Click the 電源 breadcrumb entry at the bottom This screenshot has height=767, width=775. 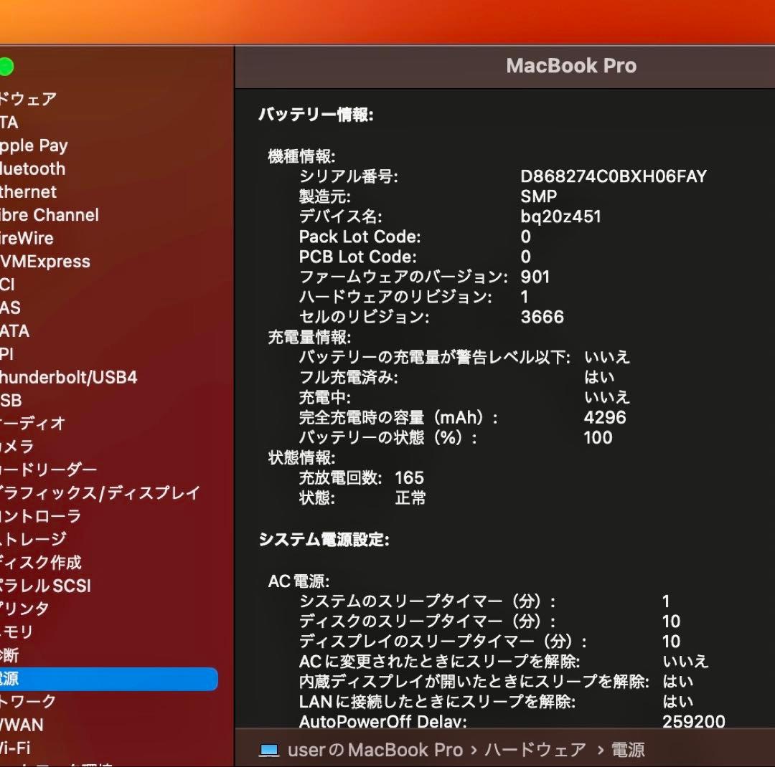click(x=629, y=749)
